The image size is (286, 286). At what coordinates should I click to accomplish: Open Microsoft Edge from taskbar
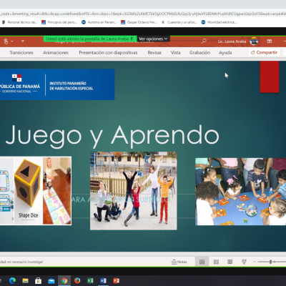click(12, 280)
